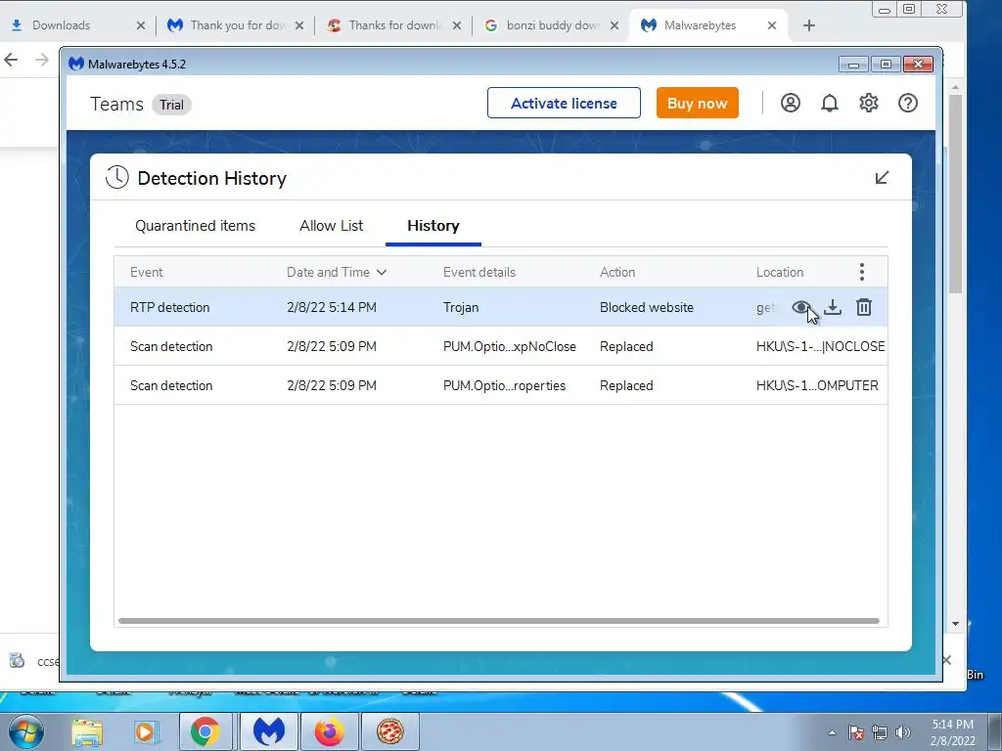
Task: Click the Trial badge next to Teams
Action: pyautogui.click(x=171, y=105)
